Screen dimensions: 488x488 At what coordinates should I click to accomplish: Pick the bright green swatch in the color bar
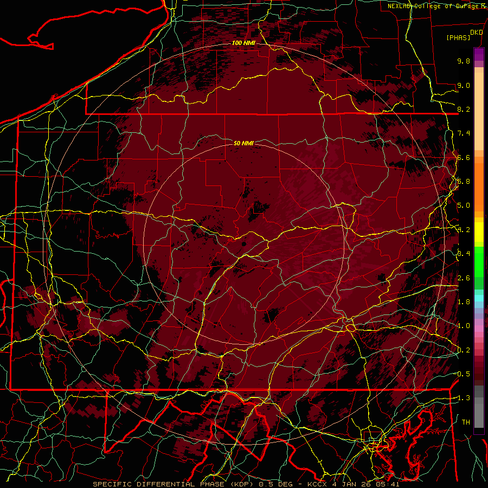(x=479, y=262)
